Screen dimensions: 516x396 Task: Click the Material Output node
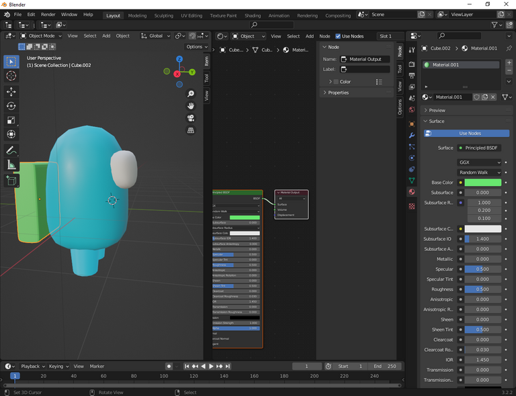click(x=292, y=204)
